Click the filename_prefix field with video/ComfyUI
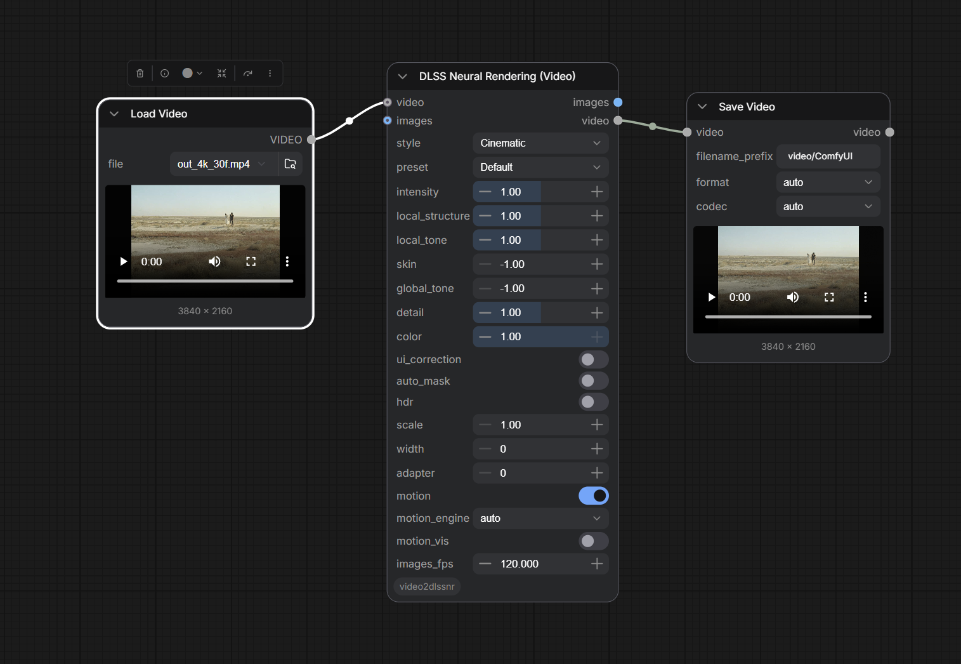 pyautogui.click(x=828, y=156)
